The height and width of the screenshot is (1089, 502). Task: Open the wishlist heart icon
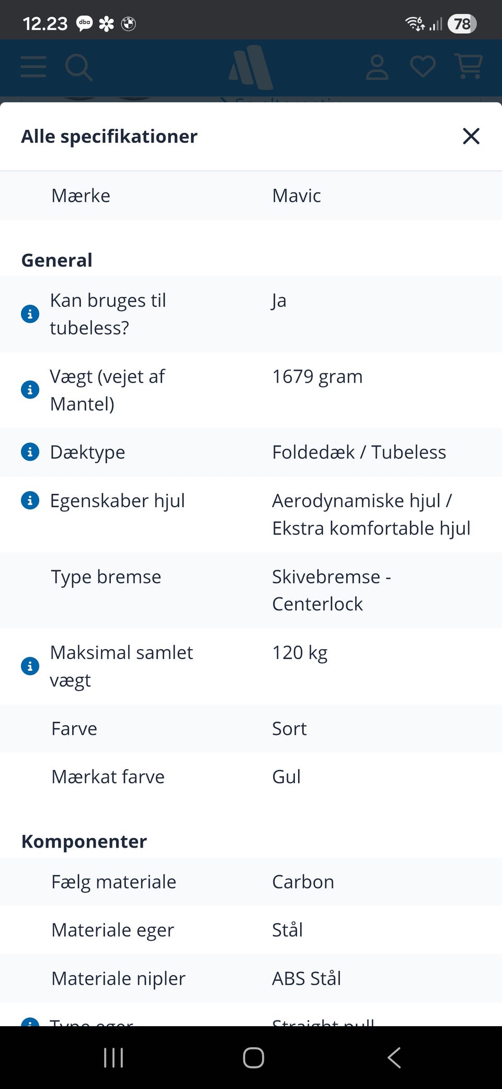423,67
